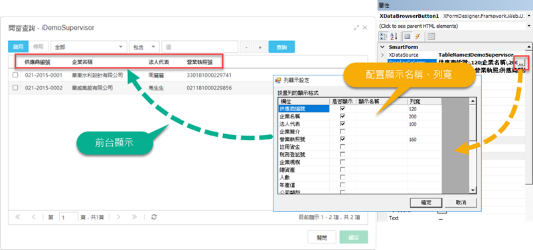Select the 周囍囍 cell
The height and width of the screenshot is (250, 533).
click(157, 75)
